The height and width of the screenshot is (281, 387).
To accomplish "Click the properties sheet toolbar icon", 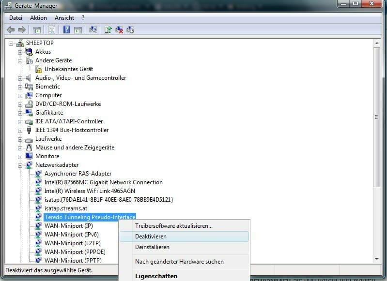I will pyautogui.click(x=51, y=30).
